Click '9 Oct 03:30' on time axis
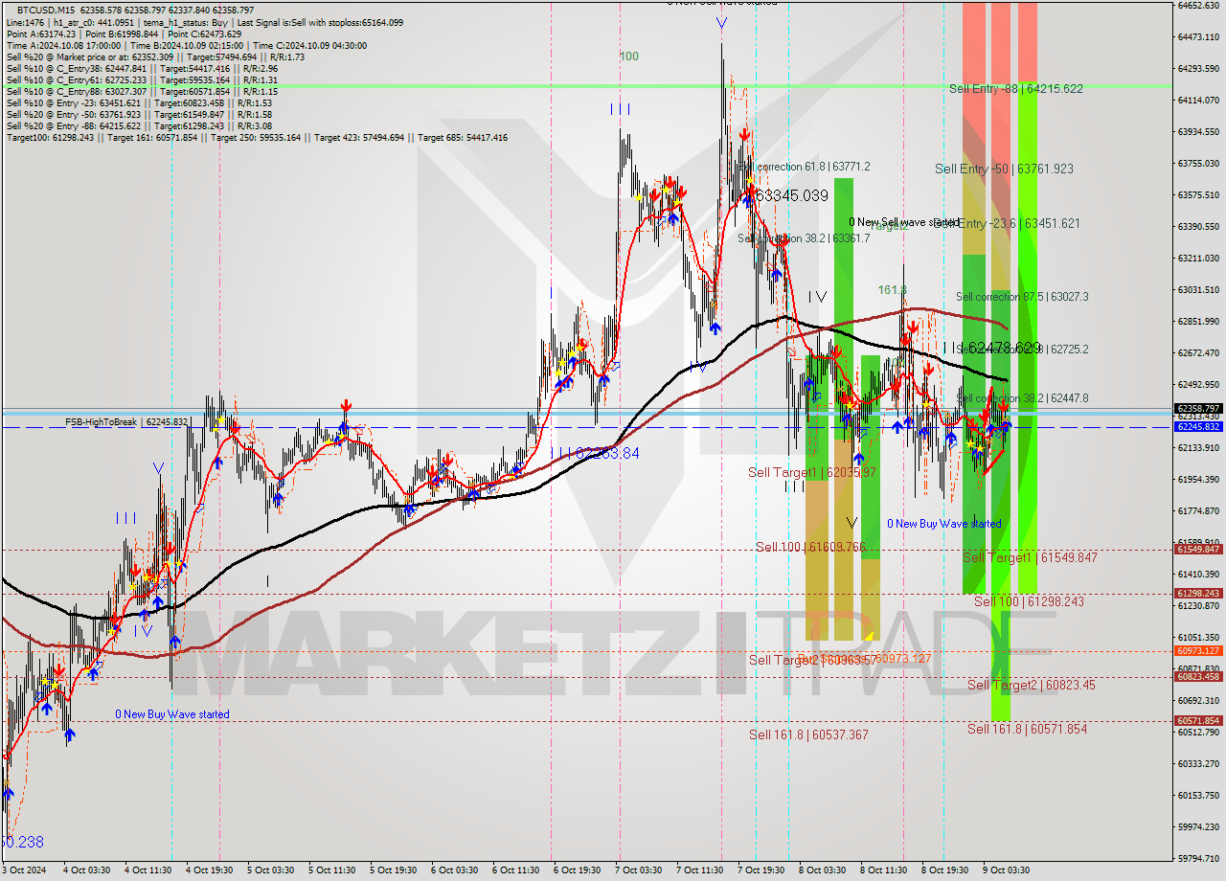Screen dimensions: 1226x881 (1006, 870)
